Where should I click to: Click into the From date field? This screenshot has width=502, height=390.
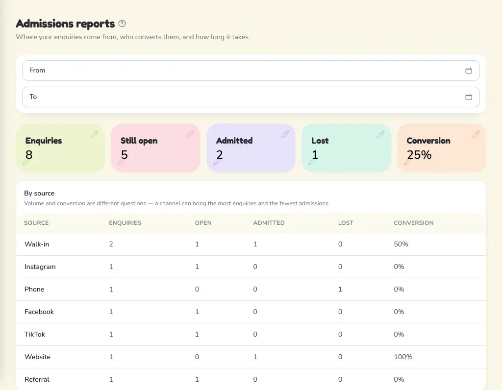point(251,71)
